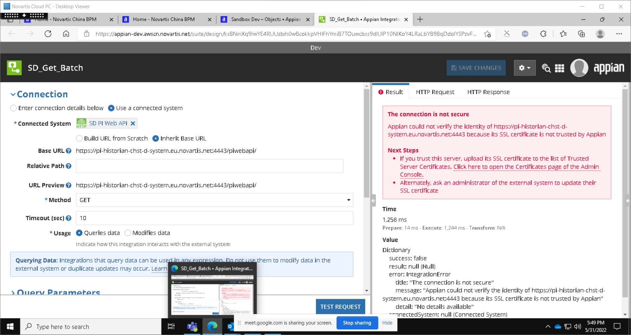631x335 pixels.
Task: Open the SD PI Web API connected system link
Action: [x=108, y=123]
